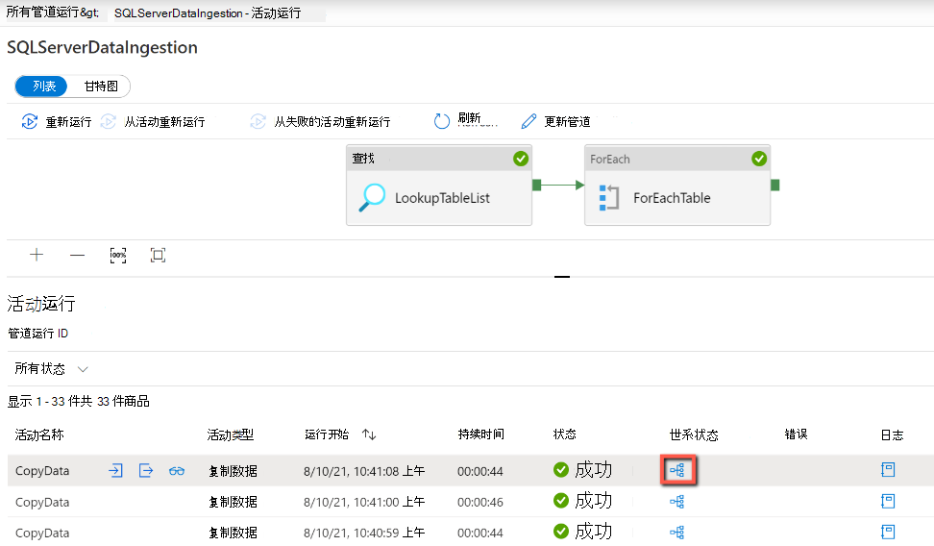934x546 pixels.
Task: Select the CopyData row started 10:41:00
Action: [x=471, y=501]
